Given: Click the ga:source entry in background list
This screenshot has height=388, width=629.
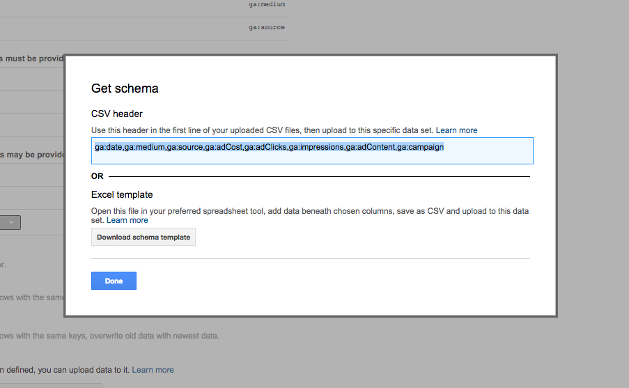Looking at the screenshot, I should 267,27.
